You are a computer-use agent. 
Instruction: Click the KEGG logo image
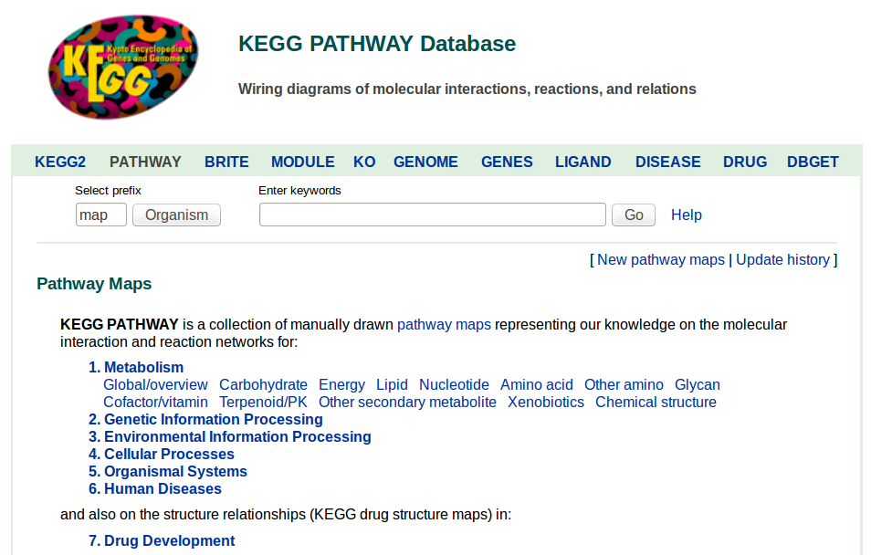tap(123, 68)
